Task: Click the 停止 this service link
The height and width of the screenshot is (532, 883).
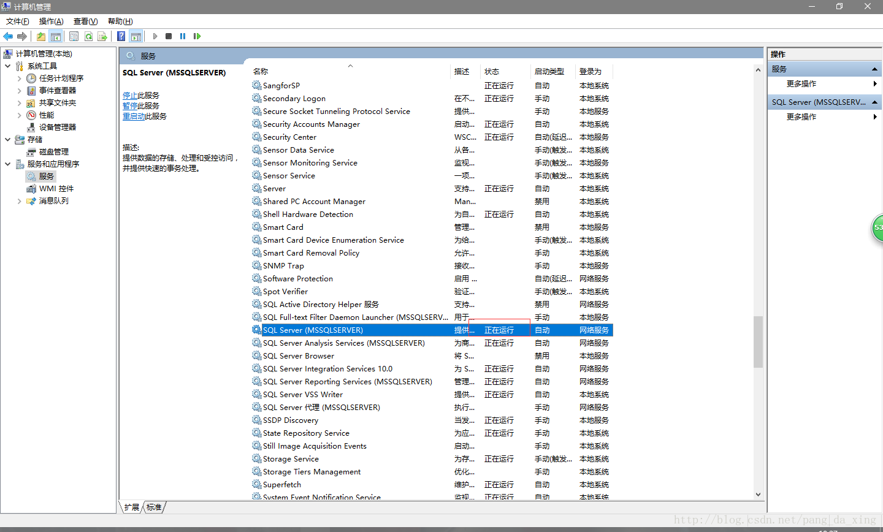Action: 130,96
